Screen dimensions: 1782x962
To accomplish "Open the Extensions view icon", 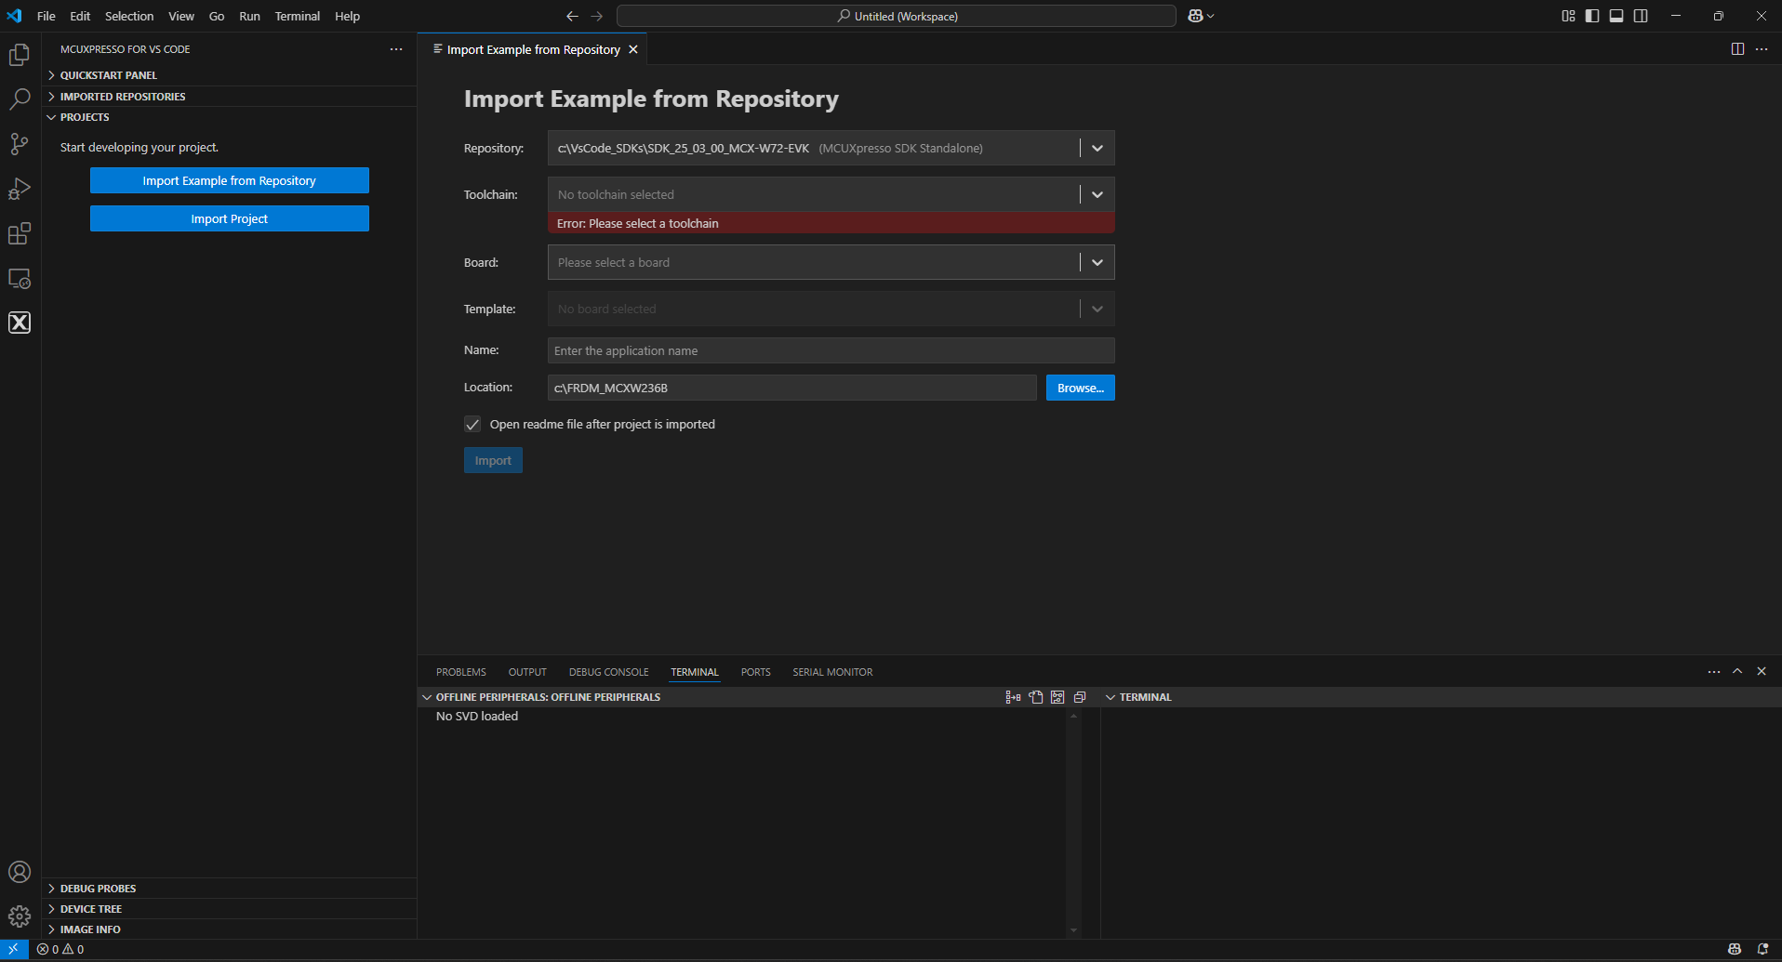I will pyautogui.click(x=20, y=233).
